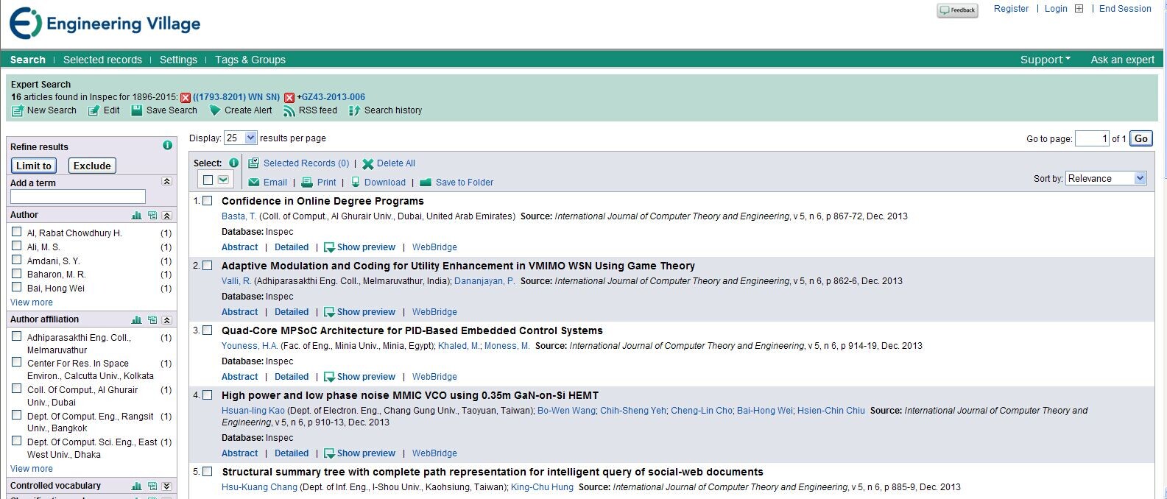Click the info icon beside Select

233,163
